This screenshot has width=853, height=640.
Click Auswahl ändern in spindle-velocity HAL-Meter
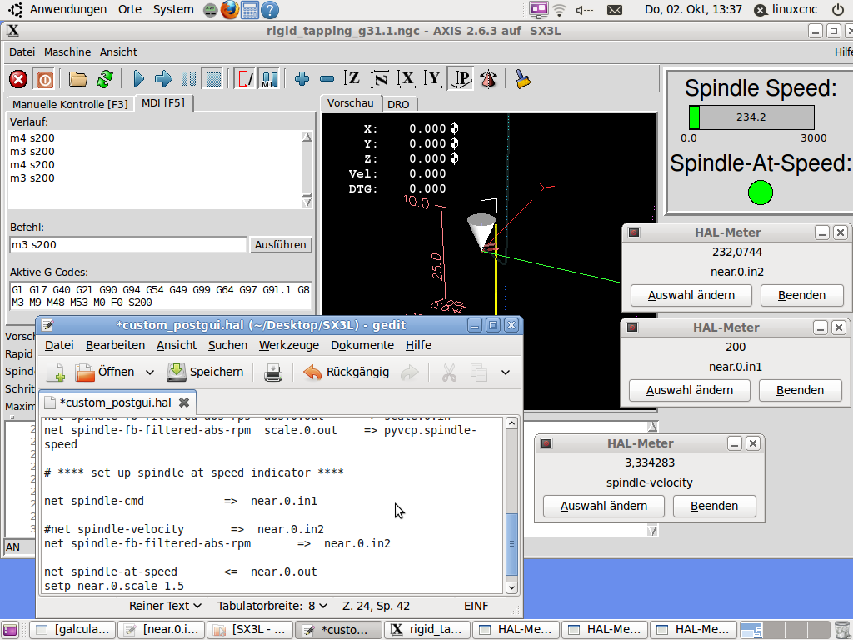point(603,506)
